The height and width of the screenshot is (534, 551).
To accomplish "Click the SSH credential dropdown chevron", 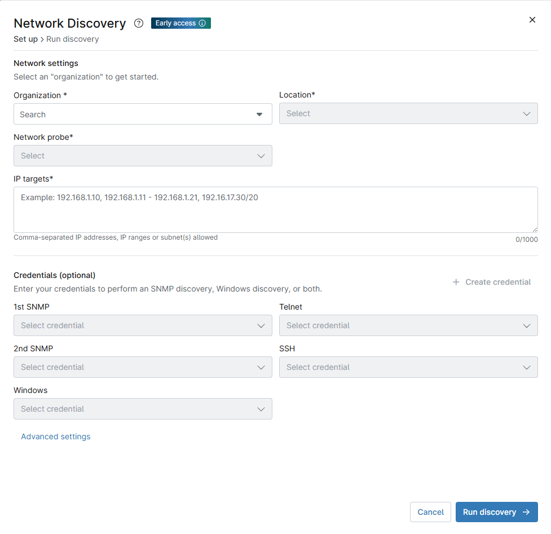I will tap(526, 367).
